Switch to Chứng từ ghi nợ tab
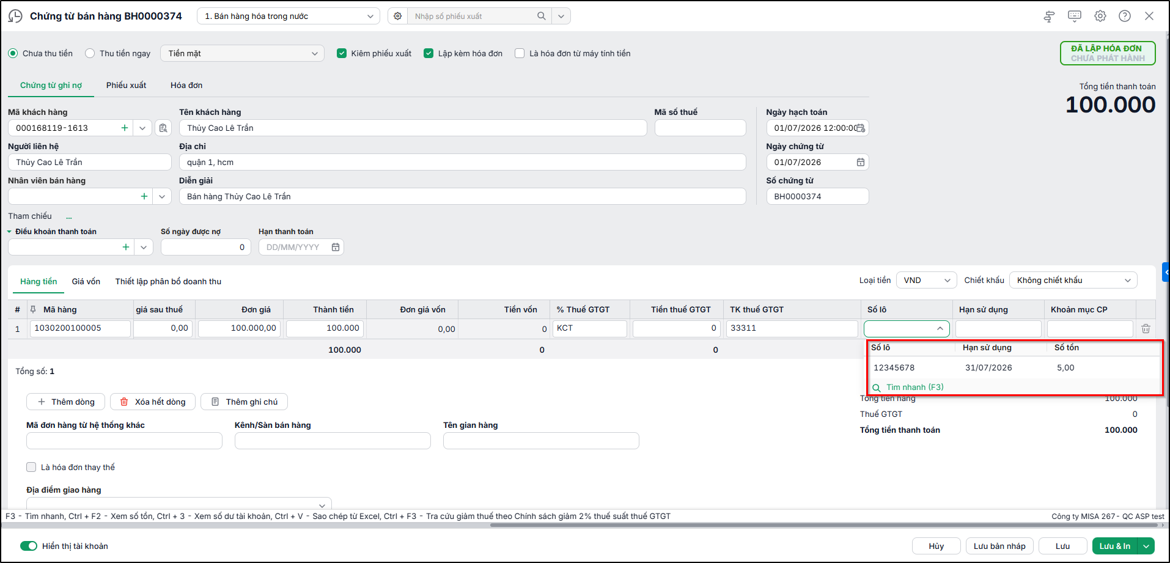Viewport: 1170px width, 563px height. [x=51, y=85]
